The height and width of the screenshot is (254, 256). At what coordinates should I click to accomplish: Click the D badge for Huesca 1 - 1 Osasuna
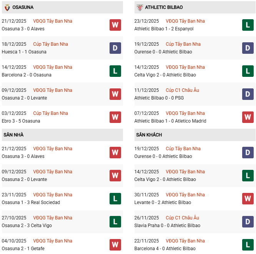[115, 48]
